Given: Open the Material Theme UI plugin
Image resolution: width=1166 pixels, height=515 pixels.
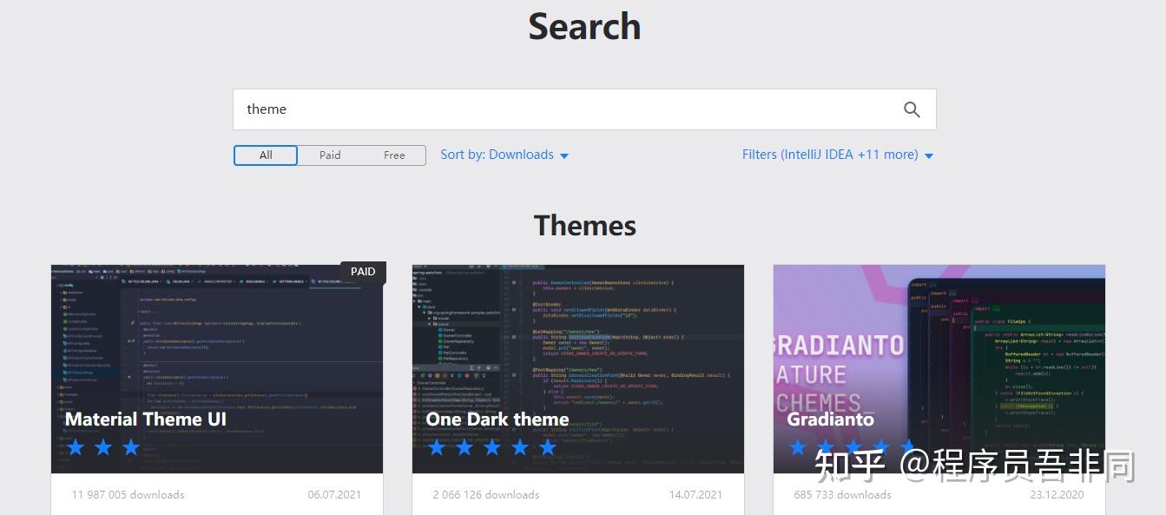Looking at the screenshot, I should 144,419.
